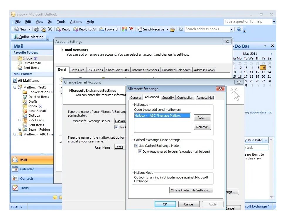Click Forward in the Outlook toolbar
The height and width of the screenshot is (221, 291).
point(109,29)
